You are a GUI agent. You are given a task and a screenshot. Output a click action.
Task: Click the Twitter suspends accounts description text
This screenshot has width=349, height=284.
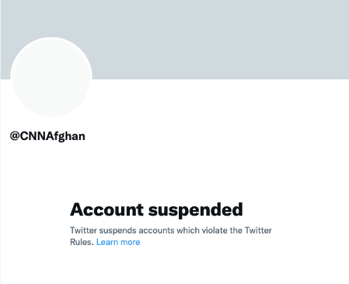(171, 236)
